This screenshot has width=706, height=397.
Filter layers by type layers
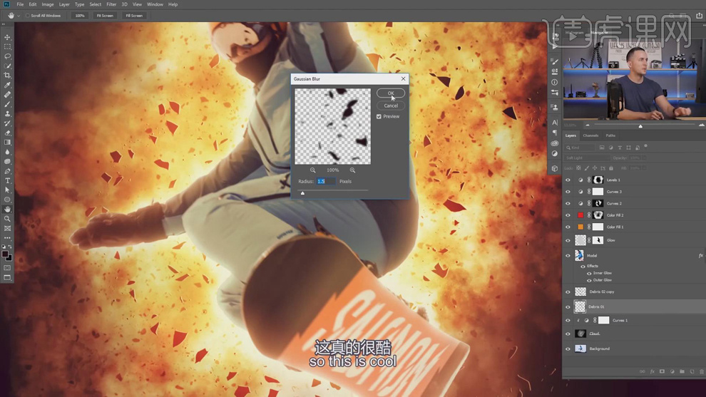pyautogui.click(x=620, y=148)
